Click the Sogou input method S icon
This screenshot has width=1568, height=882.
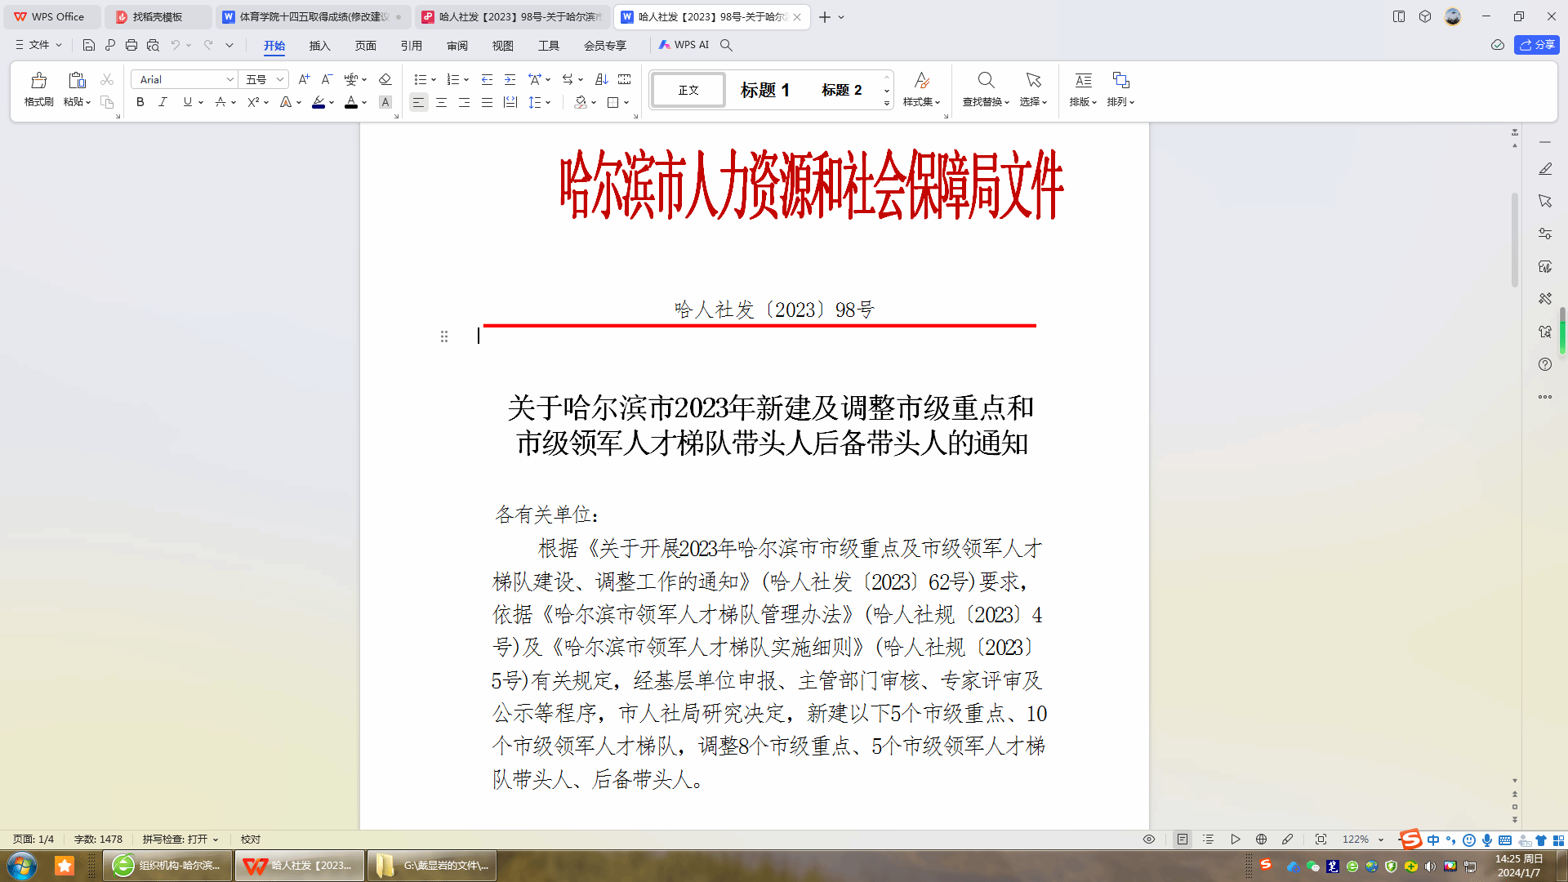coord(1410,840)
